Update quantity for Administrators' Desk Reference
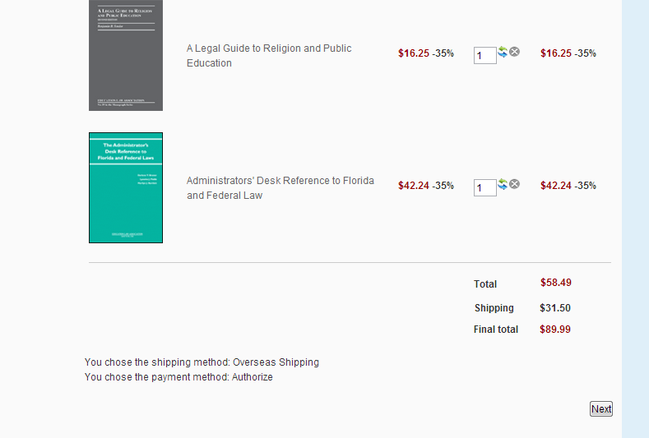 click(503, 184)
